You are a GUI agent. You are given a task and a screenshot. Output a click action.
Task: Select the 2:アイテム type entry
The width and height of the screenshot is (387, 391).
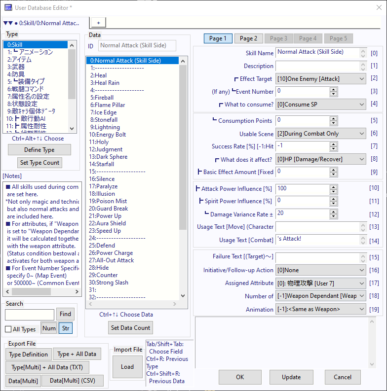[36, 59]
